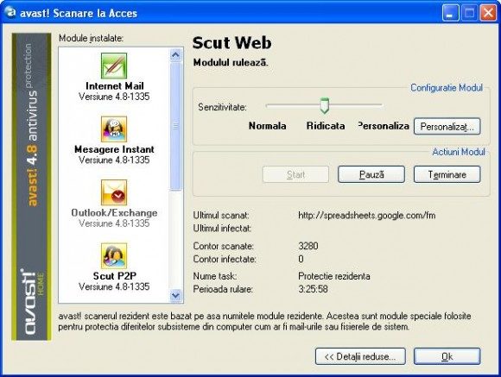Choose the Outlook/Exchange module icon

click(114, 192)
